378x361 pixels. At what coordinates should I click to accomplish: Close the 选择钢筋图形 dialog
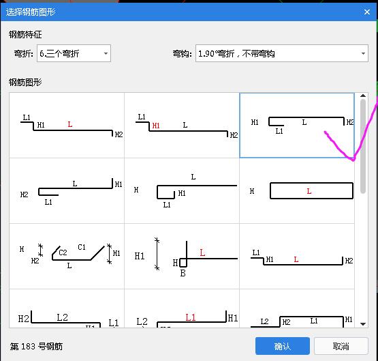point(367,12)
